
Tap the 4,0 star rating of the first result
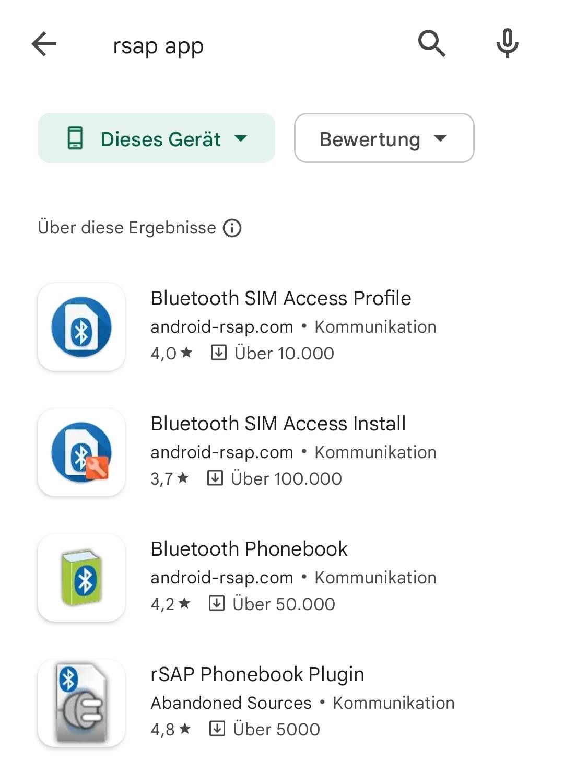[171, 354]
